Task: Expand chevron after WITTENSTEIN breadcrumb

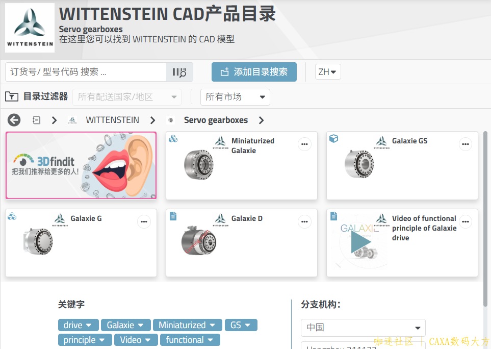Action: click(152, 120)
